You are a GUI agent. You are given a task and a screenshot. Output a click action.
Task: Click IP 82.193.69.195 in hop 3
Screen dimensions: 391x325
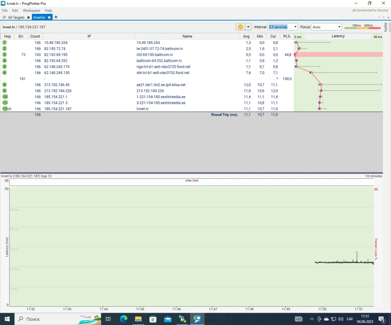click(56, 54)
